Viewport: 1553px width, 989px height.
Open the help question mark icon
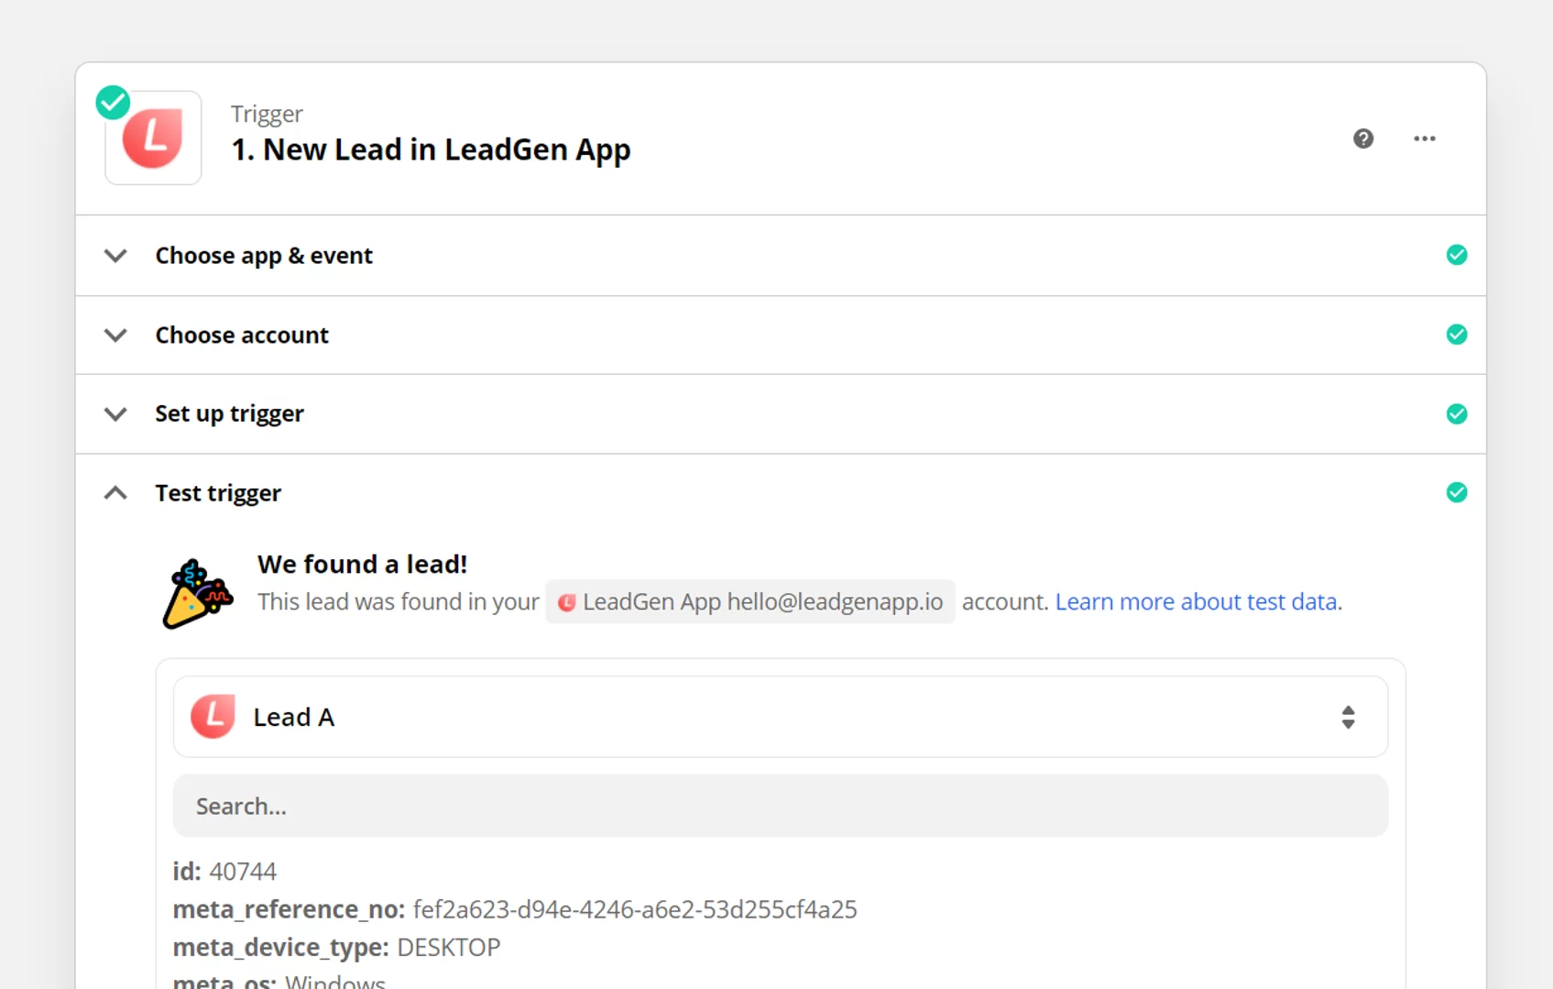[1362, 138]
